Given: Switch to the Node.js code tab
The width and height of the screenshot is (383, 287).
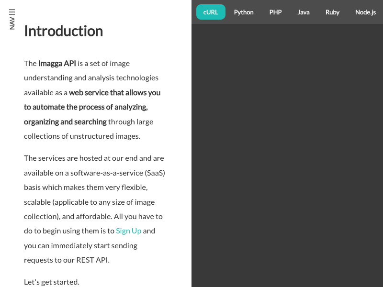Looking at the screenshot, I should (365, 12).
